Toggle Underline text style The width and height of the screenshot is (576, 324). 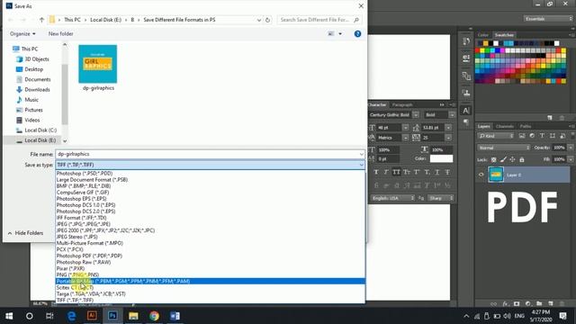(437, 172)
